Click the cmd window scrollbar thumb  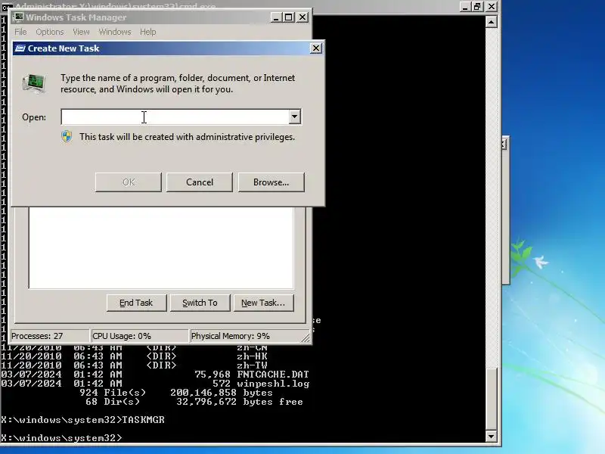point(491,399)
